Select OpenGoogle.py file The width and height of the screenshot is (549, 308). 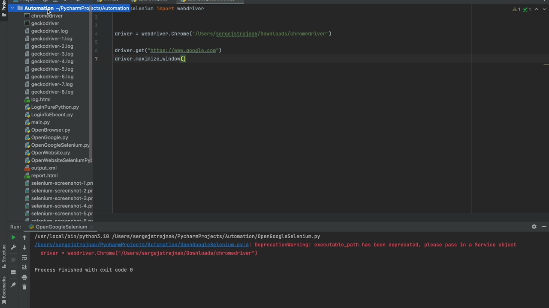[x=49, y=138]
